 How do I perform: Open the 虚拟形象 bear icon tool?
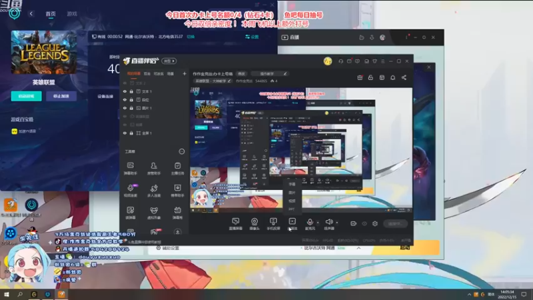(x=154, y=213)
